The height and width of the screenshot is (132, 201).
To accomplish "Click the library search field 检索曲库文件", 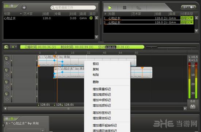I will [x=73, y=8].
